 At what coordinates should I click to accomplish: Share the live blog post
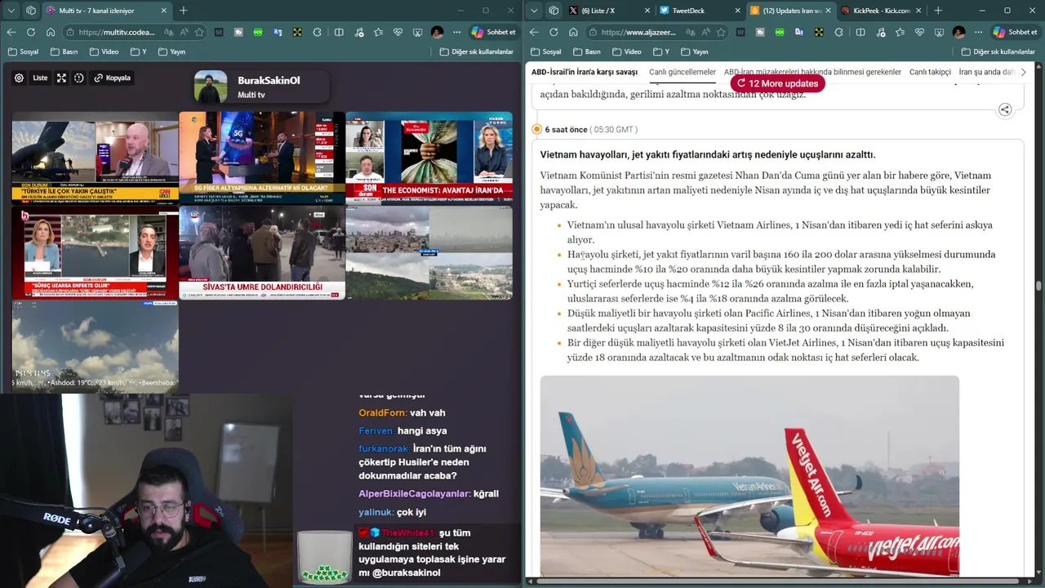point(1005,109)
